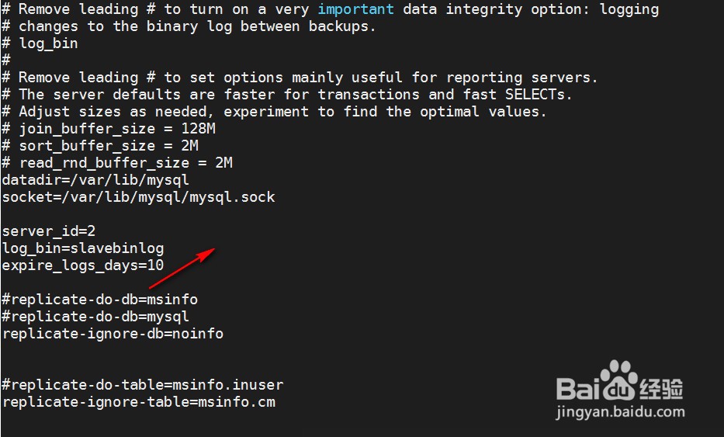Click the sort_buffer_size = 2M comment

pyautogui.click(x=109, y=145)
